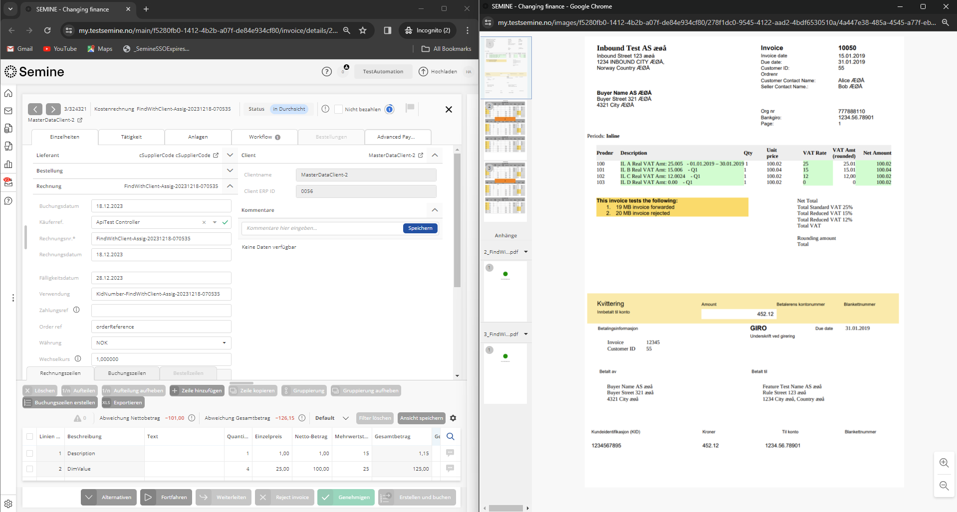The image size is (957, 512).
Task: Open the Default view dropdown
Action: click(346, 418)
